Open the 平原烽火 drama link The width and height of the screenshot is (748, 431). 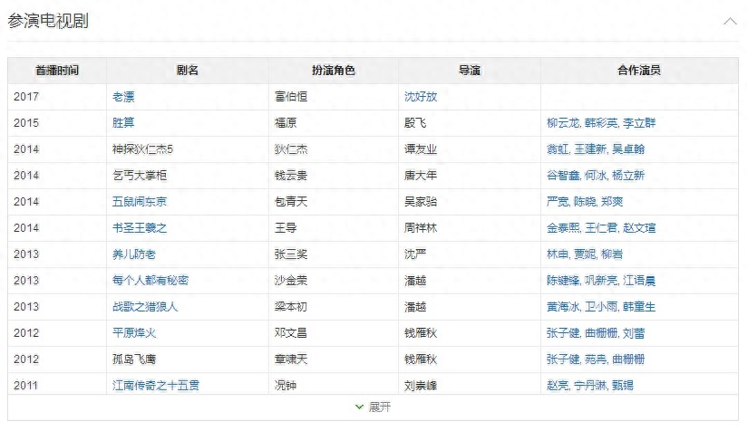pos(134,333)
